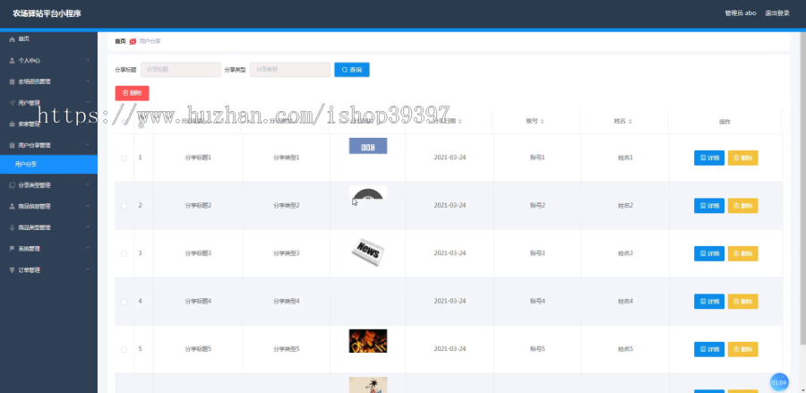The height and width of the screenshot is (393, 806).
Task: Click the icon beside 卖家管理
Action: point(12,124)
